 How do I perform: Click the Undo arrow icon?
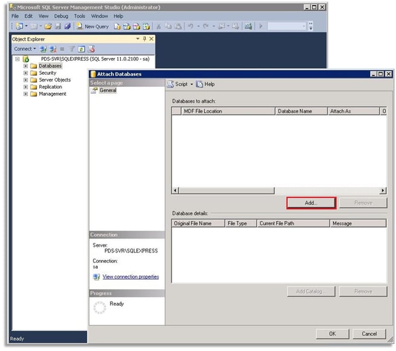pos(191,26)
